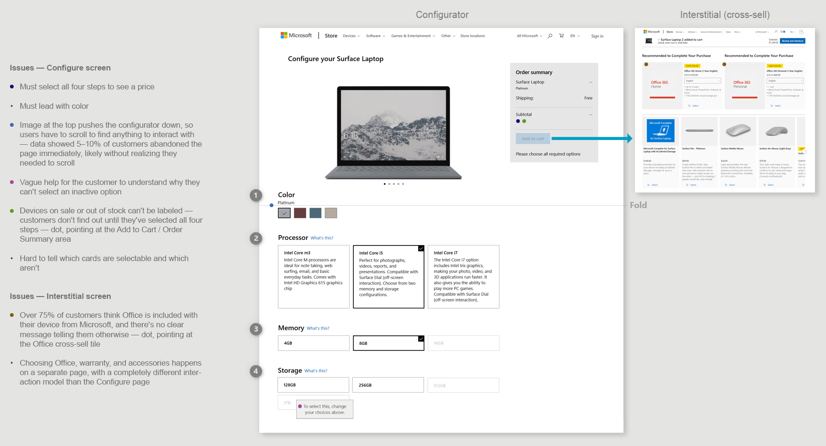This screenshot has width=826, height=446.
Task: Open the What's this link beside Storage
Action: pyautogui.click(x=316, y=371)
